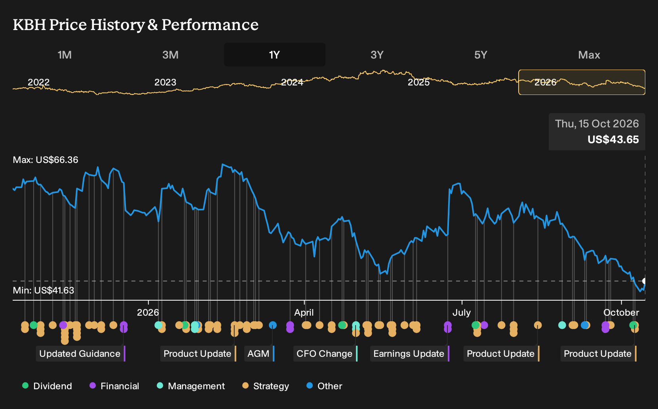
Task: Click the US$43.65 price in tooltip
Action: pyautogui.click(x=613, y=140)
